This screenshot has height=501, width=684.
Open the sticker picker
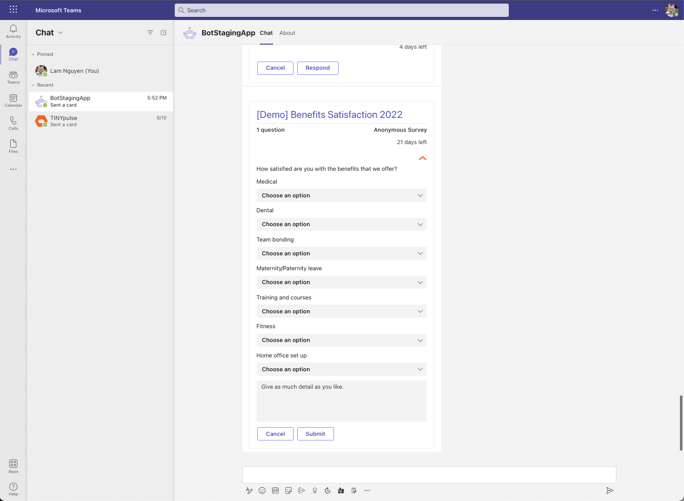click(288, 490)
